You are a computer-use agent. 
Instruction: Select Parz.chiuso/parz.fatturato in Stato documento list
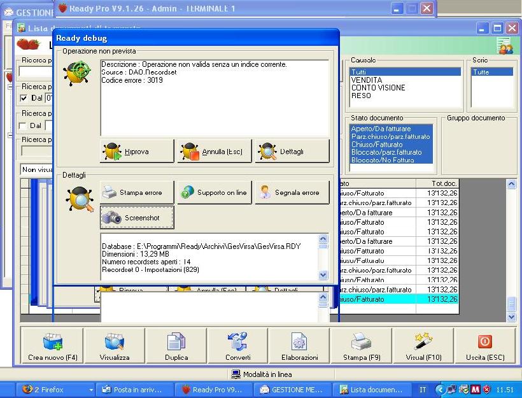click(391, 136)
